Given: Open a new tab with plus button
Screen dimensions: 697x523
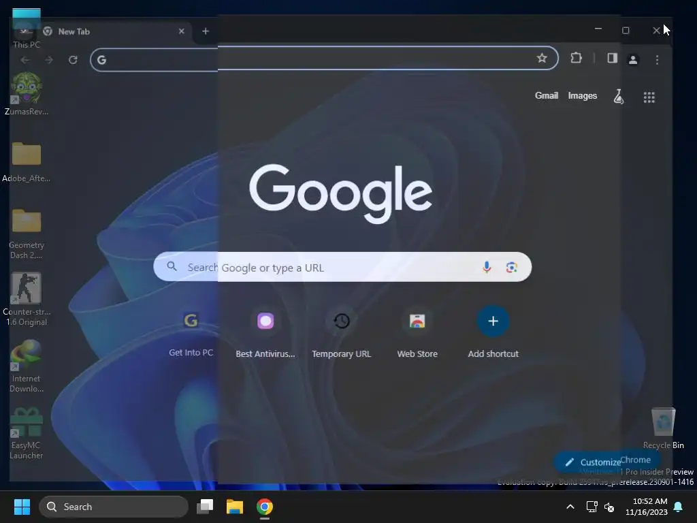Looking at the screenshot, I should pyautogui.click(x=206, y=31).
